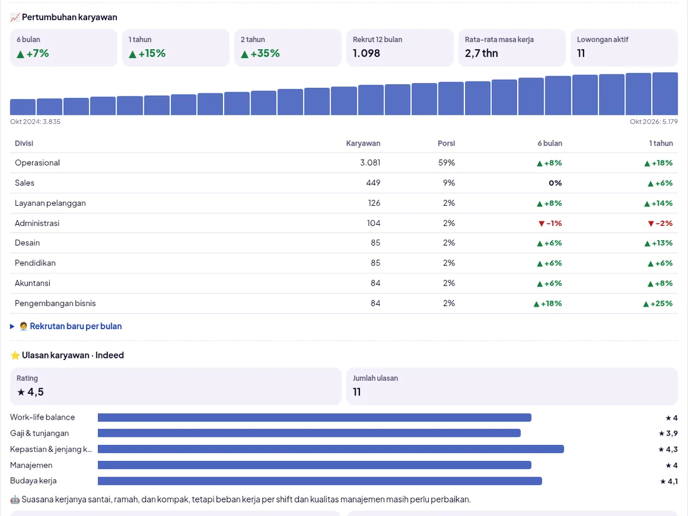The width and height of the screenshot is (688, 516).
Task: Click the person icon in Rekrutan baru per bulan
Action: coord(24,326)
